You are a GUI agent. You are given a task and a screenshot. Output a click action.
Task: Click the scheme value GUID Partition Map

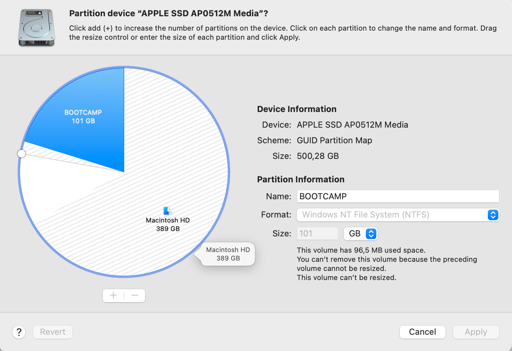[x=334, y=140]
